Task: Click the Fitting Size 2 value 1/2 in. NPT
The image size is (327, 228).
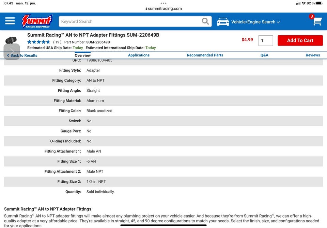Action: click(96, 181)
